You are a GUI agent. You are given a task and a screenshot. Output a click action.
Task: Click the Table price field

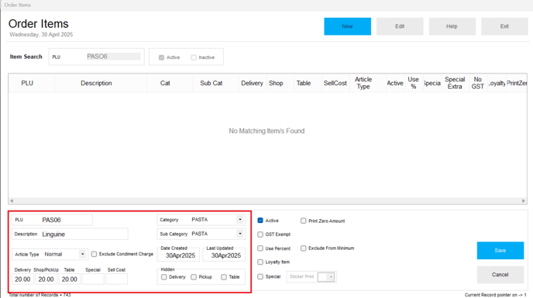[70, 279]
